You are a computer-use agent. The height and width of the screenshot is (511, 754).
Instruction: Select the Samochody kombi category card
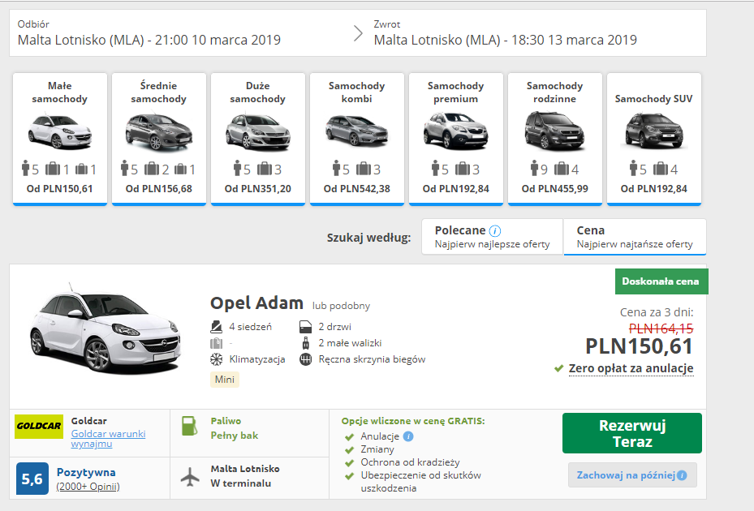(x=357, y=139)
